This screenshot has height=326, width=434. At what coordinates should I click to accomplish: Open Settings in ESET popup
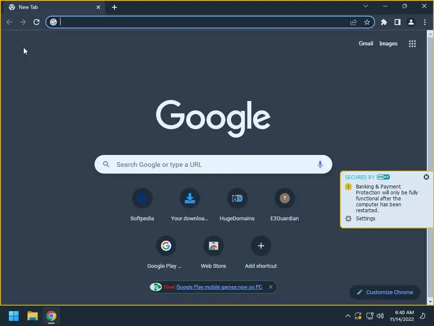(365, 219)
